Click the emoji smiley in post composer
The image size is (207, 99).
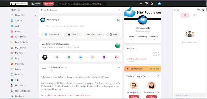pyautogui.click(x=119, y=20)
